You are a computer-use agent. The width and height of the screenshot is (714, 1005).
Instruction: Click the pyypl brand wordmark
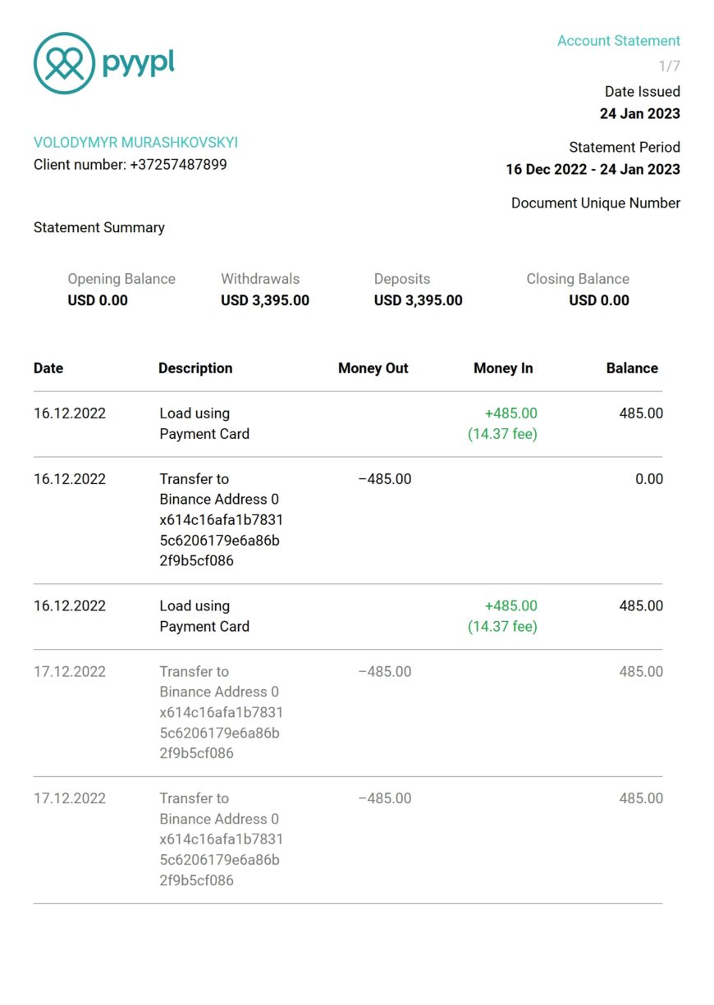139,63
